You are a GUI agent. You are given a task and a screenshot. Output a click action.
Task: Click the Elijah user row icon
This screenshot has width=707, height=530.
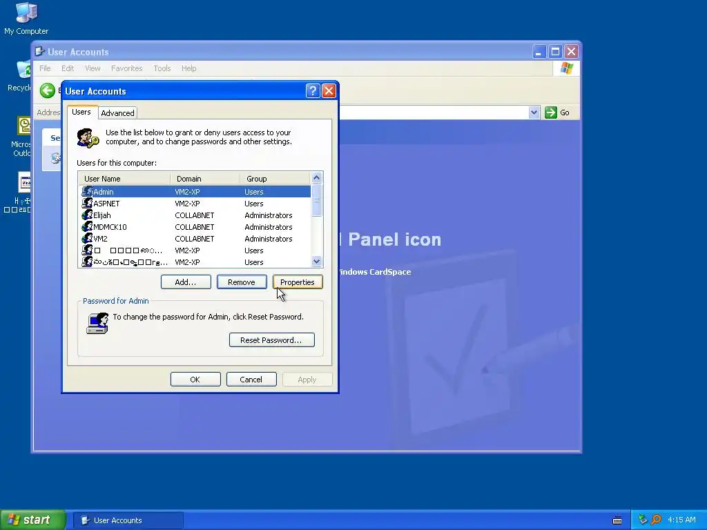[87, 215]
